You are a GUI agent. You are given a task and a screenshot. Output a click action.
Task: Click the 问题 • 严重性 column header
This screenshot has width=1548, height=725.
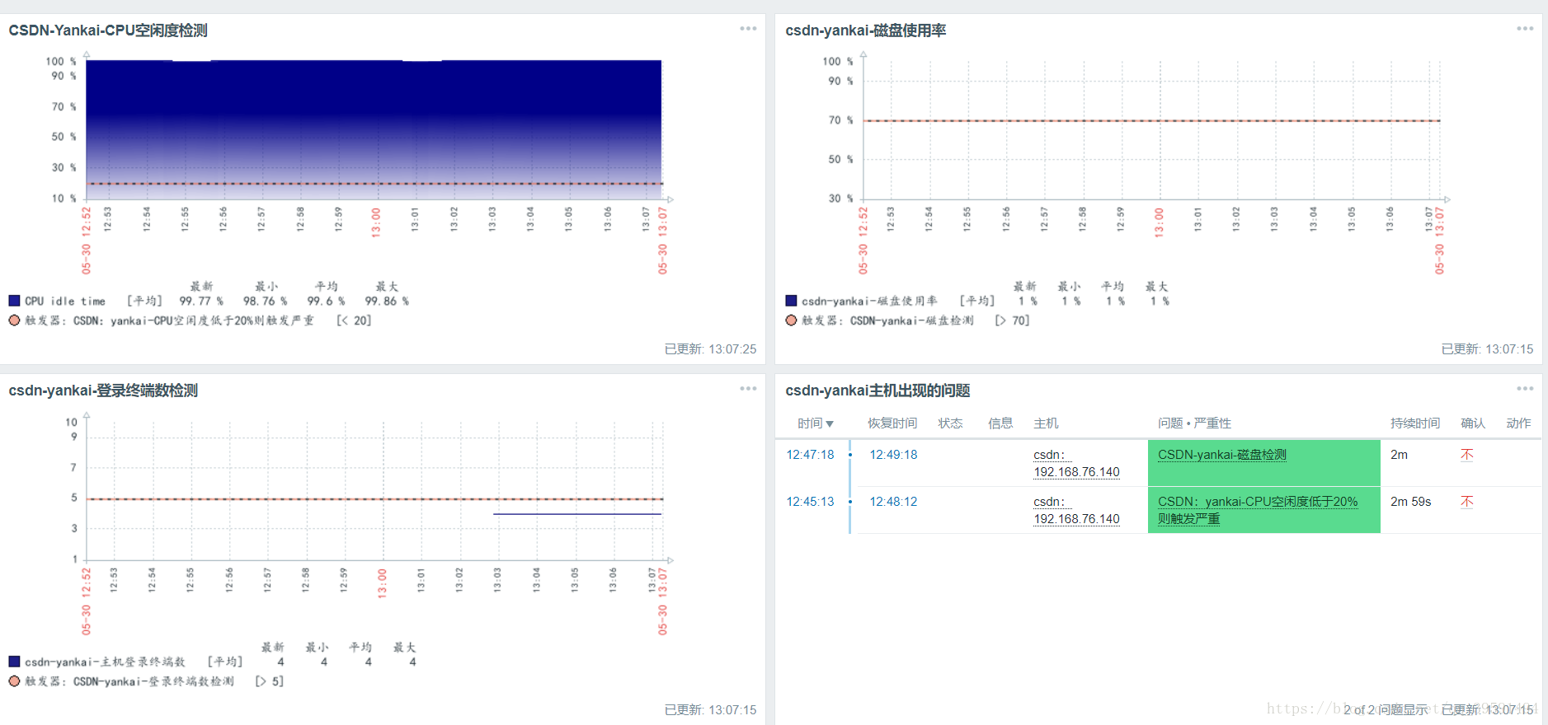point(1194,423)
